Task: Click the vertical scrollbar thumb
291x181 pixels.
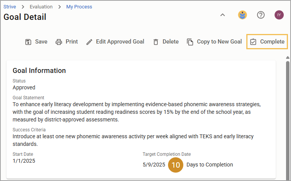Action: click(288, 119)
